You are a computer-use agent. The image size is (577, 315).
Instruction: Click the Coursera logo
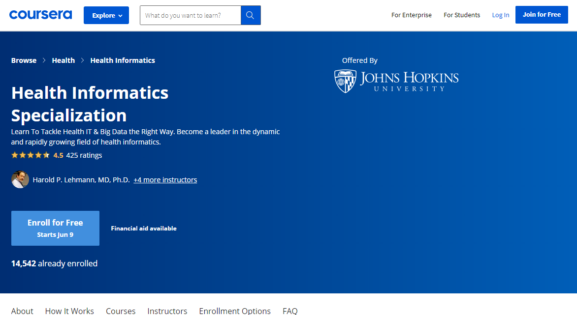[40, 15]
